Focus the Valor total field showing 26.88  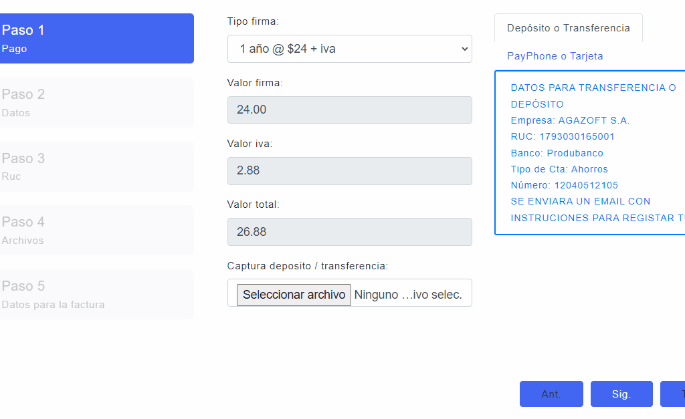point(349,232)
